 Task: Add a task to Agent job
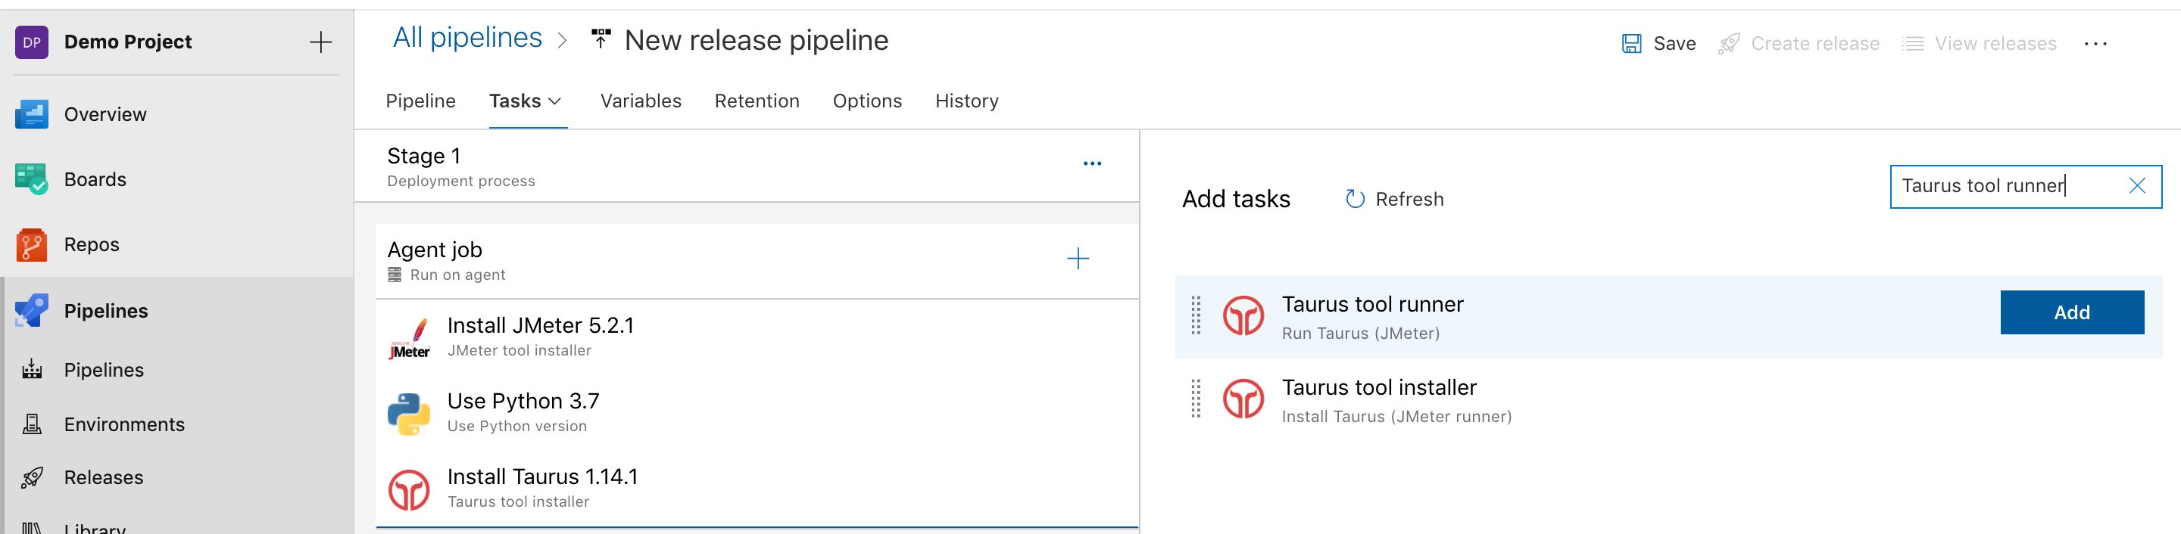click(1077, 259)
